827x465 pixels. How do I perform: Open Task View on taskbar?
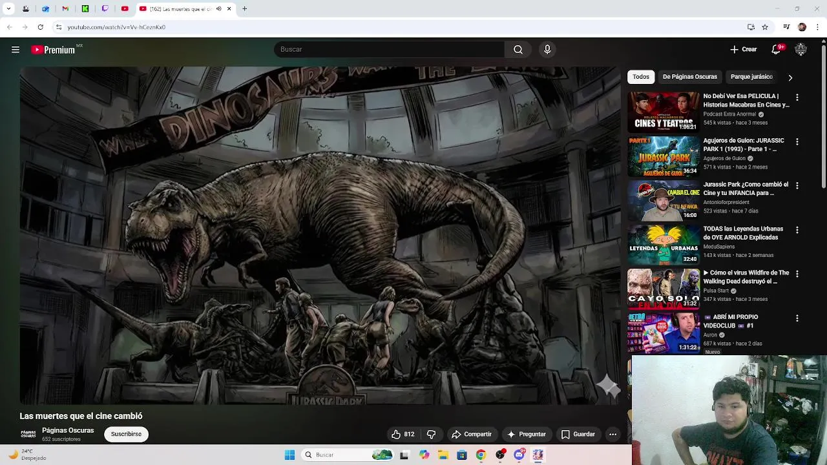tap(404, 455)
